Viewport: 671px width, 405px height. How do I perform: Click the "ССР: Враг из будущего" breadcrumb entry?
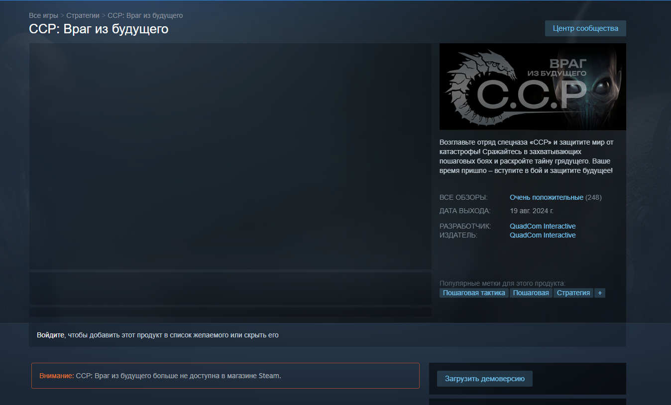pos(145,15)
